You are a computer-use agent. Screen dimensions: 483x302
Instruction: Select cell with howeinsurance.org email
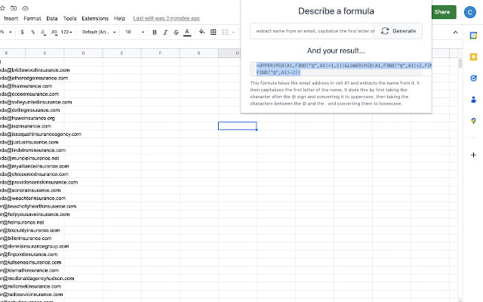(x=27, y=118)
